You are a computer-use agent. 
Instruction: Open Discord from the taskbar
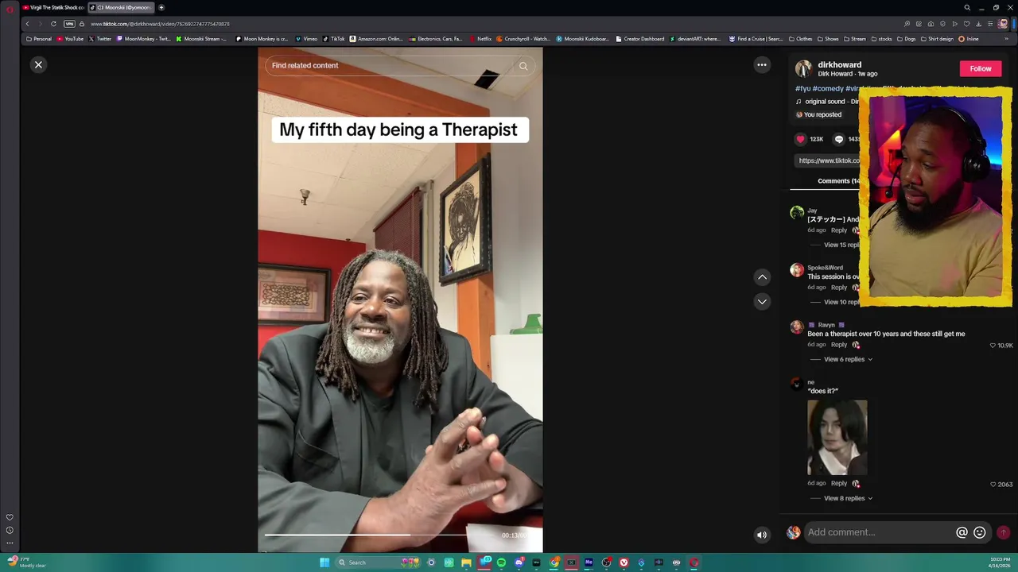[x=519, y=562]
